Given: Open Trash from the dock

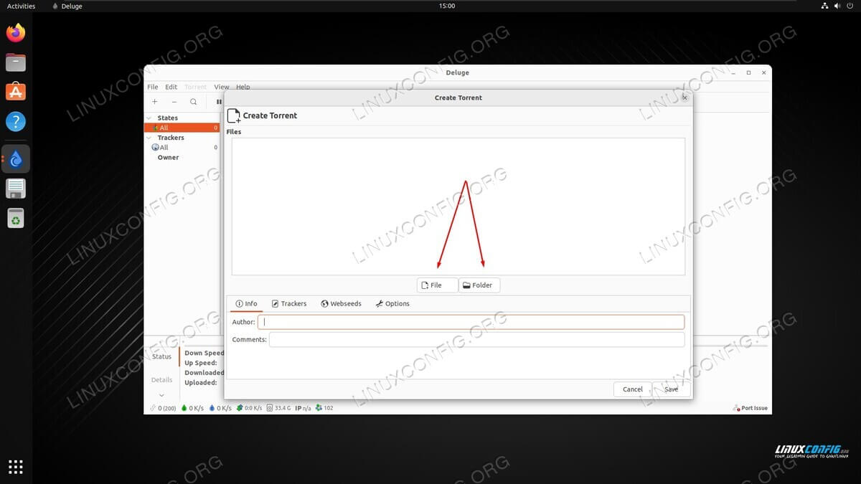Looking at the screenshot, I should click(x=16, y=218).
